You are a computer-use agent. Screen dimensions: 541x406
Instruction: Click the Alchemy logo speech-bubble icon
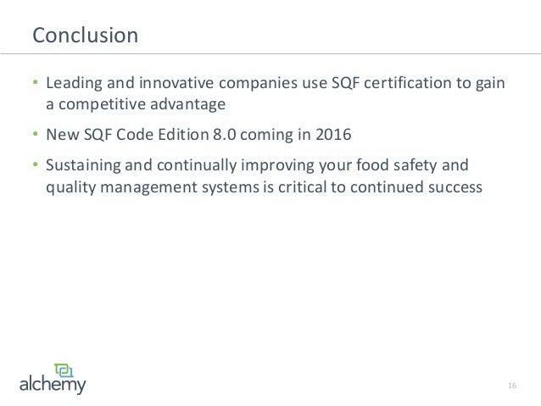click(64, 370)
